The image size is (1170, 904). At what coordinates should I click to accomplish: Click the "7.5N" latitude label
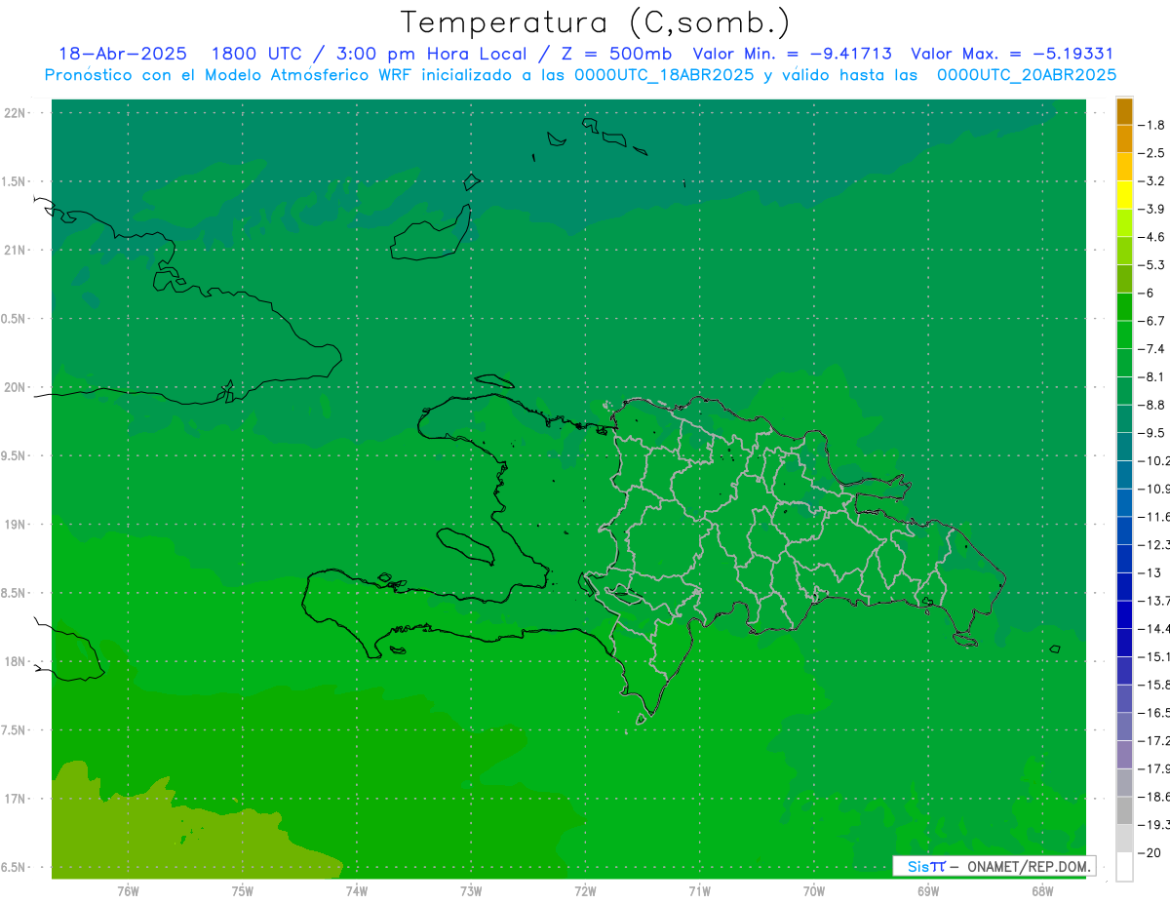coord(14,730)
